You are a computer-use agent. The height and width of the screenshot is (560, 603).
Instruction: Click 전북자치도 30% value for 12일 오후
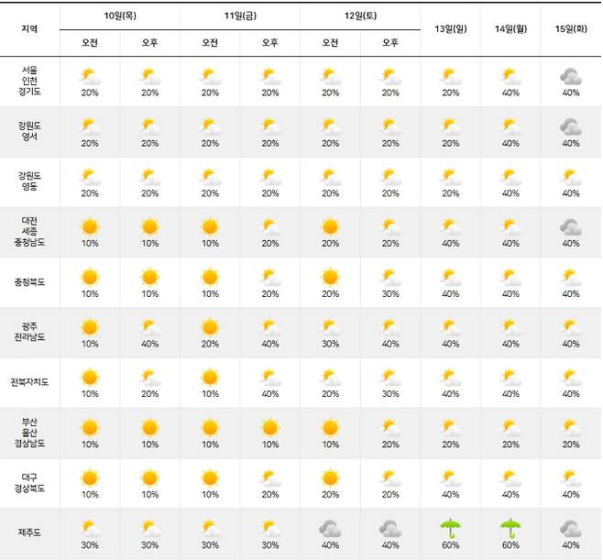pyautogui.click(x=390, y=394)
